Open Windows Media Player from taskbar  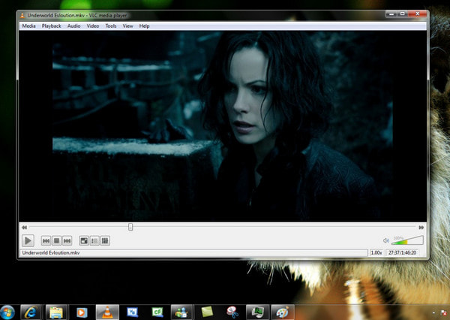pyautogui.click(x=82, y=312)
